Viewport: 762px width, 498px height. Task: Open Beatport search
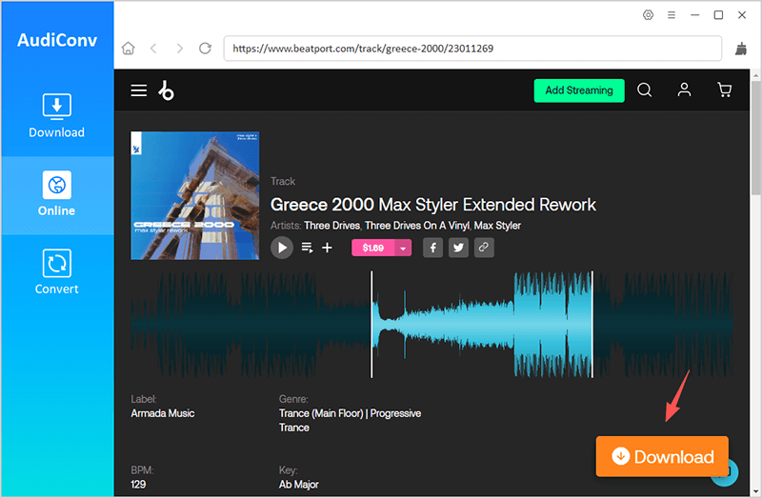click(645, 90)
